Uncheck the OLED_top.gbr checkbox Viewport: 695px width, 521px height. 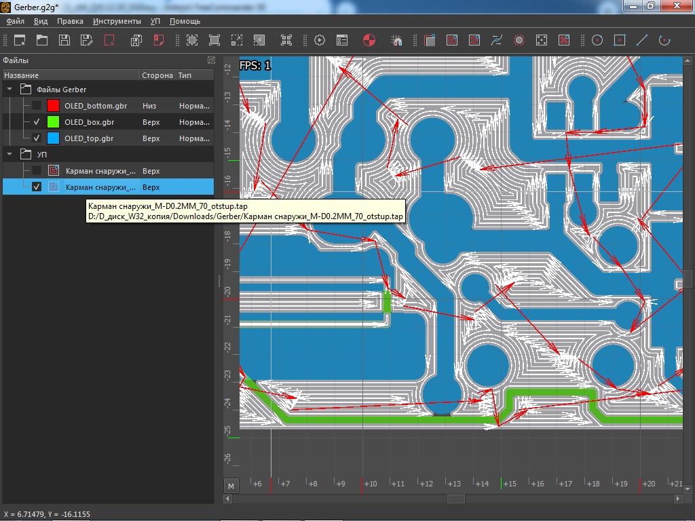(37, 138)
